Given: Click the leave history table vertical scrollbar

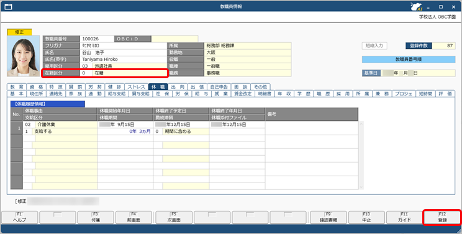Looking at the screenshot, I should 361,155.
